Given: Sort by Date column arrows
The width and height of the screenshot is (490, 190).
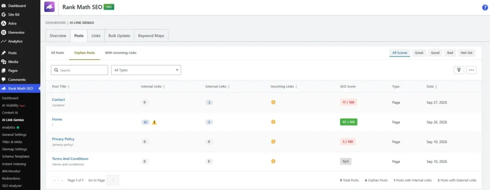Looking at the screenshot, I should pyautogui.click(x=436, y=87).
